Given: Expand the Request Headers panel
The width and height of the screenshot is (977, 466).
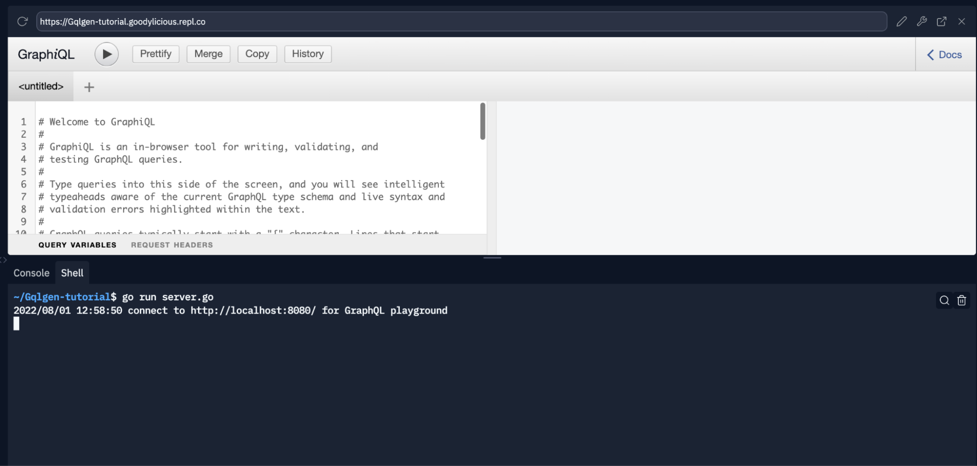Looking at the screenshot, I should tap(172, 245).
